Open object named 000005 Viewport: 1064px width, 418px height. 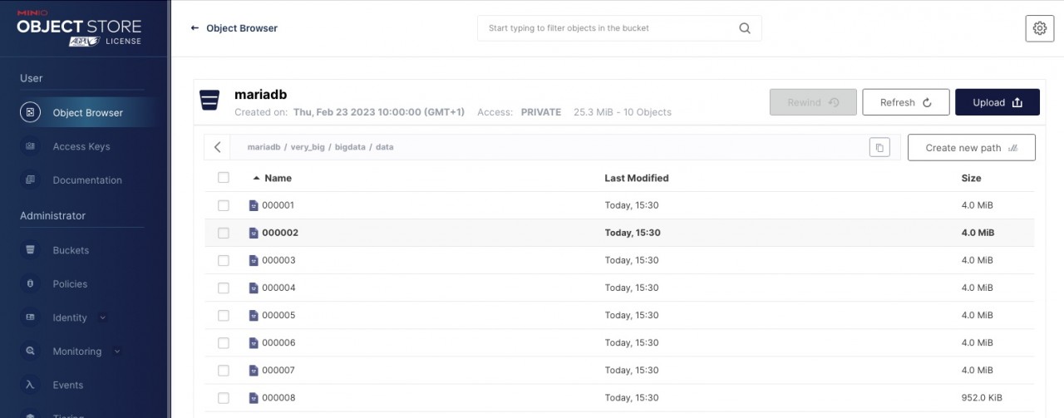click(x=278, y=315)
